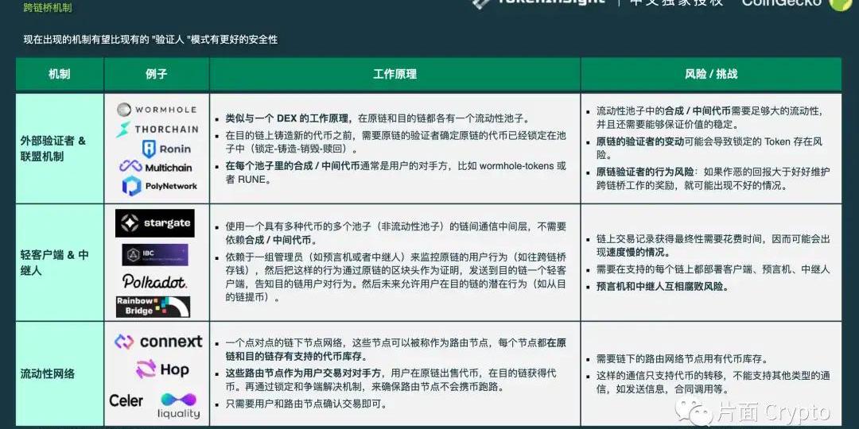Click the 外部验证者 & 联盟机制 row label

click(x=53, y=149)
